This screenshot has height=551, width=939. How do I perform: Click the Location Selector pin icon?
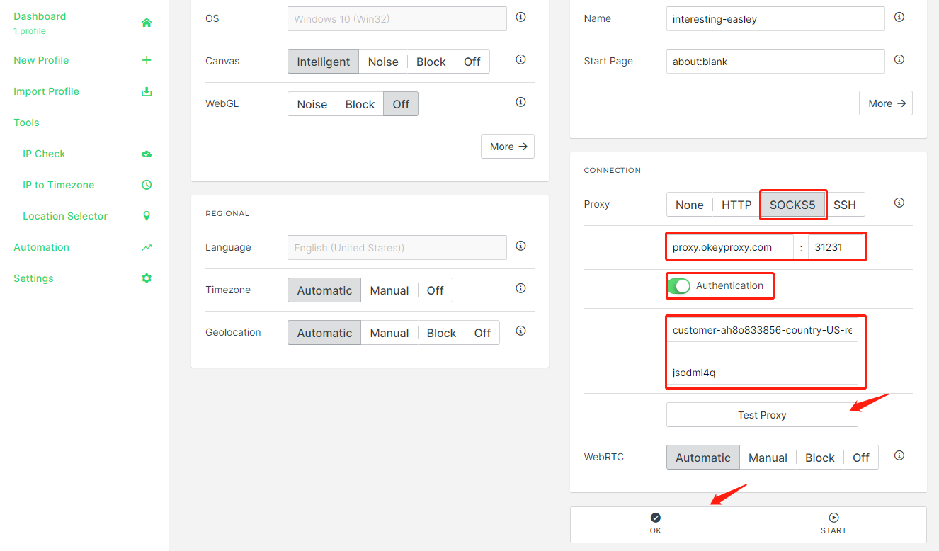click(147, 216)
